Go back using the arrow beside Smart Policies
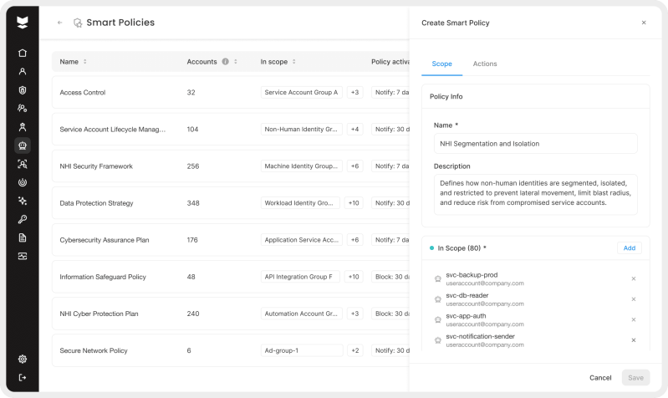This screenshot has width=668, height=398. [x=59, y=23]
